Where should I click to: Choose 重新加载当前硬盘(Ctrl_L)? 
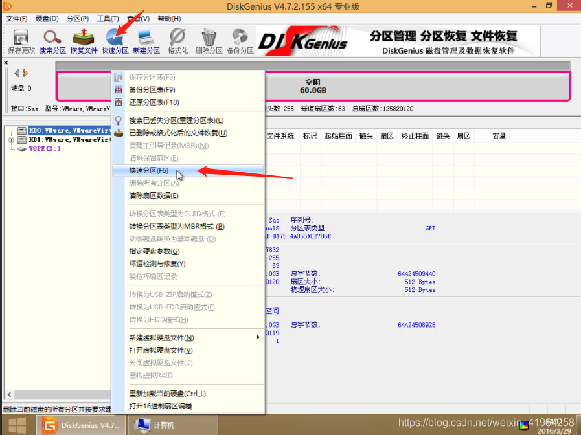coord(168,394)
